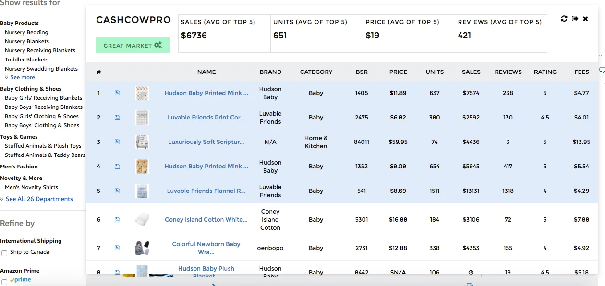Open Luvable Friends Print Cor... link
The width and height of the screenshot is (605, 286).
(206, 118)
